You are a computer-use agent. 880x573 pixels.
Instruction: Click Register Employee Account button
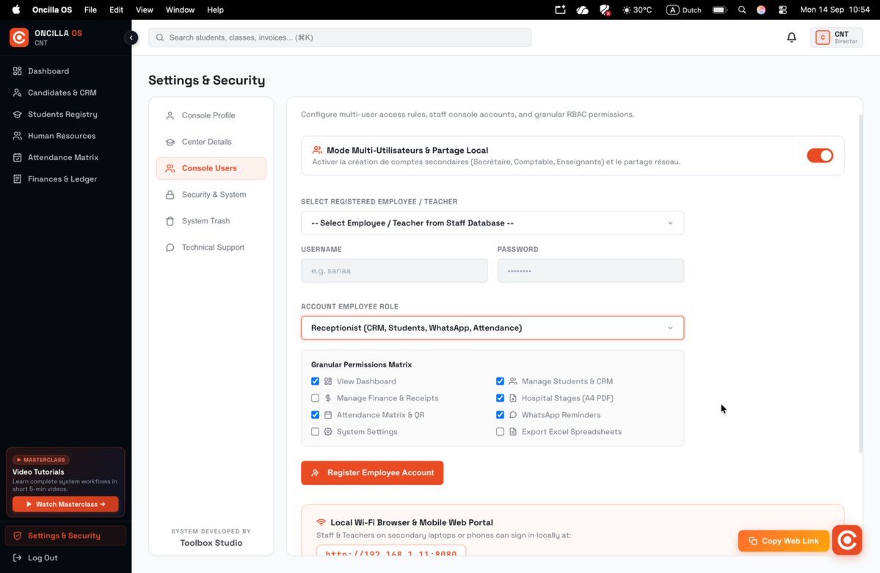372,473
